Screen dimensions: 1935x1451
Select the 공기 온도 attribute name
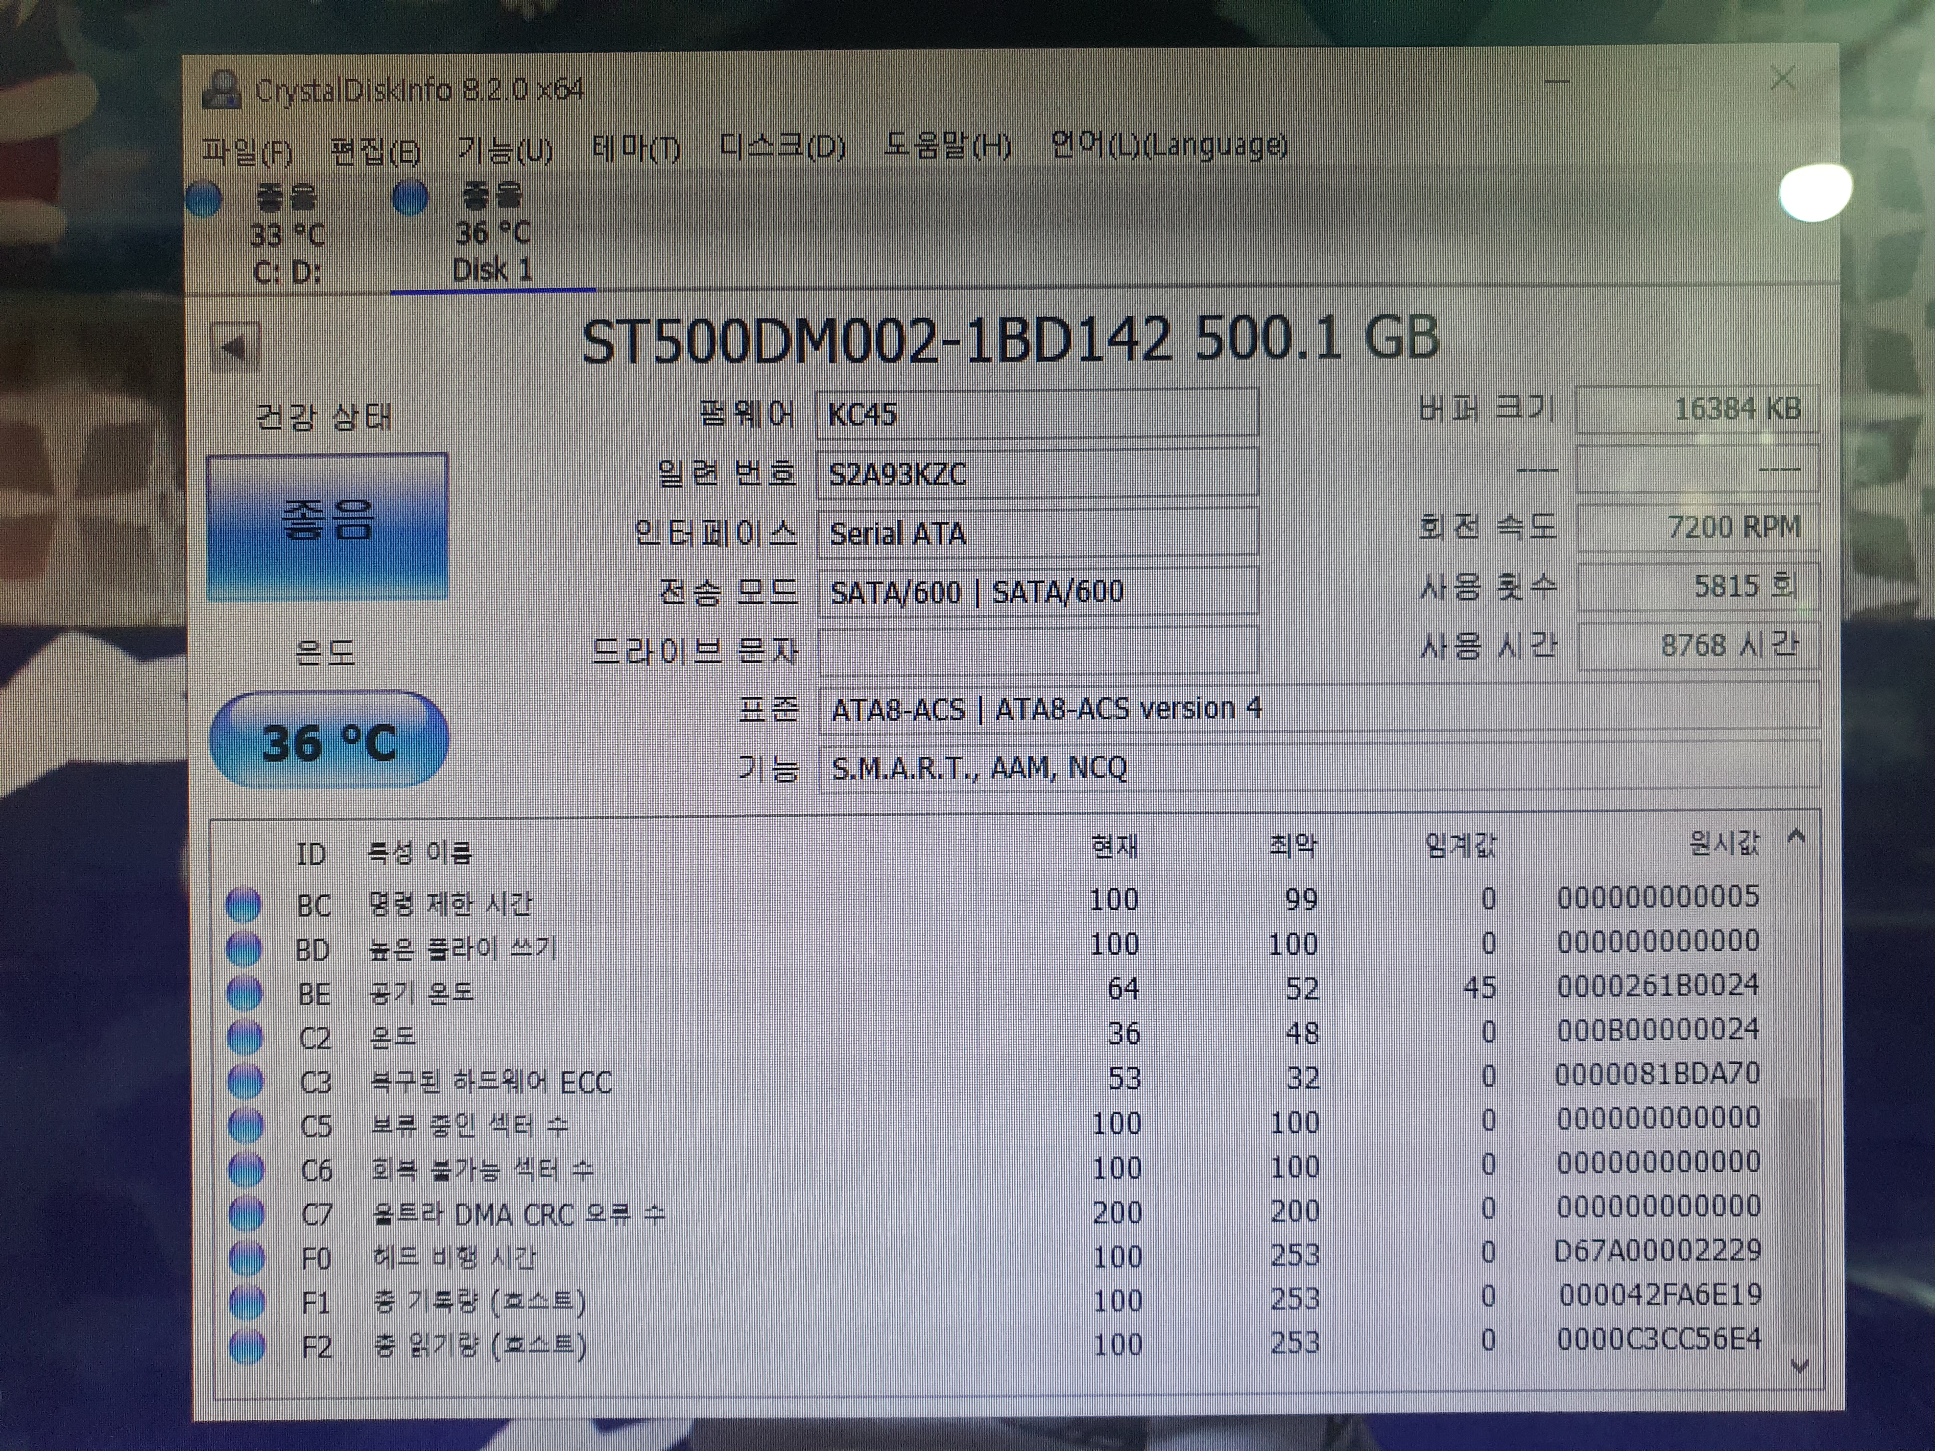click(421, 993)
